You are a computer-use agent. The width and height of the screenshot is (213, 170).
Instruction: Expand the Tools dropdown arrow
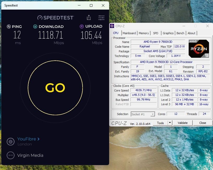click(x=170, y=123)
